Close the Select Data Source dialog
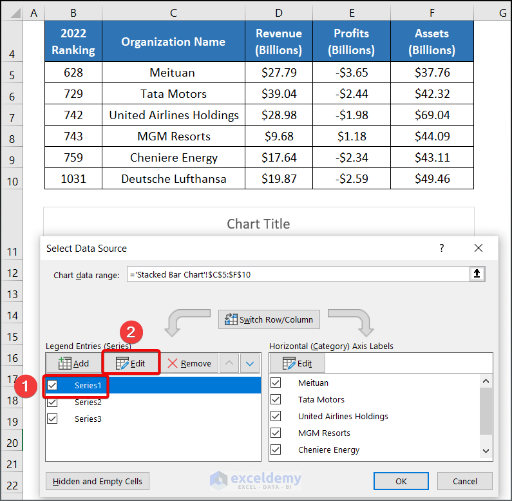Viewport: 512px width, 501px height. click(x=479, y=248)
